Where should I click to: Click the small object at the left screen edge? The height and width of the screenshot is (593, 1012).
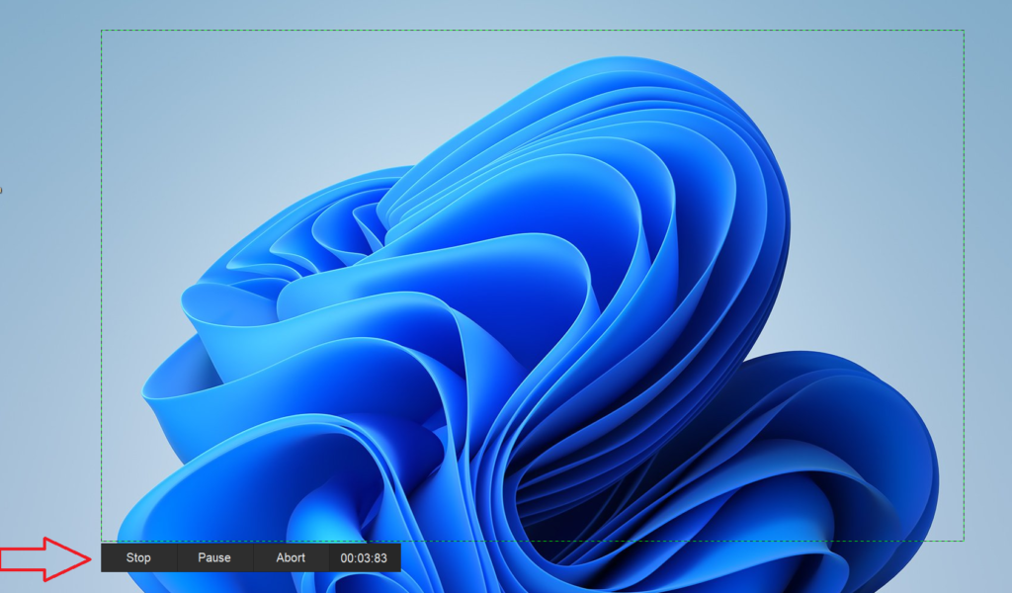pyautogui.click(x=1, y=189)
